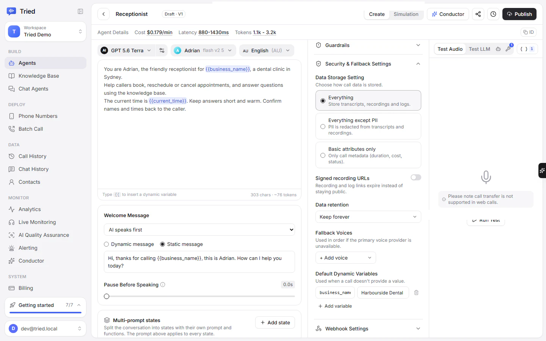Click the info icon beside Pause Before Speaking
Viewport: 546px width, 341px height.
point(163,285)
